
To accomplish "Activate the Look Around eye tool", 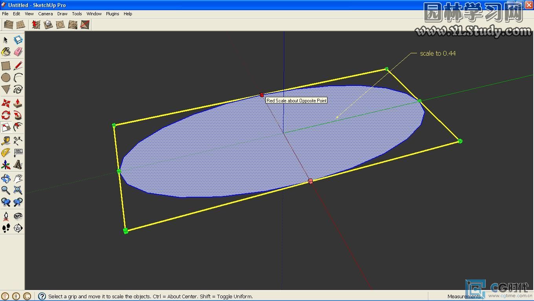I will (x=18, y=216).
